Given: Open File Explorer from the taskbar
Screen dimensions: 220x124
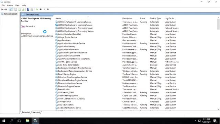Looking at the screenshot, I should (27, 121).
